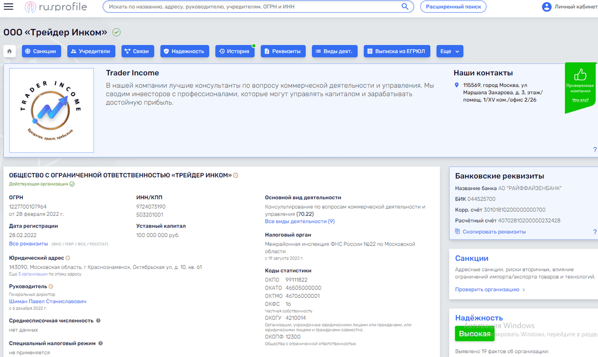Click the Действующая организация status checkmark
The height and width of the screenshot is (357, 598).
(72, 184)
